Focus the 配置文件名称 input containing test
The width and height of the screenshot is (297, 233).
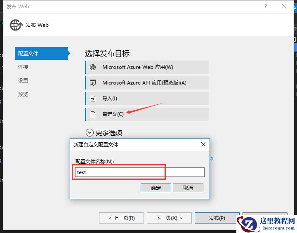[140, 172]
